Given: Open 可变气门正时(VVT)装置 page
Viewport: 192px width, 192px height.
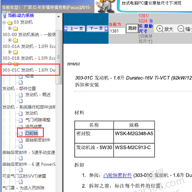Looking at the screenshot, I should click(24, 176).
